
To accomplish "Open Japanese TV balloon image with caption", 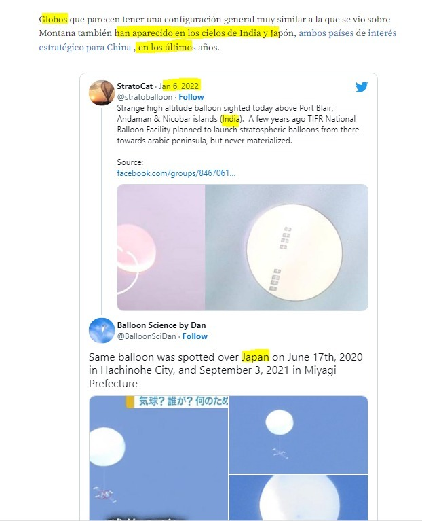I will 159,458.
